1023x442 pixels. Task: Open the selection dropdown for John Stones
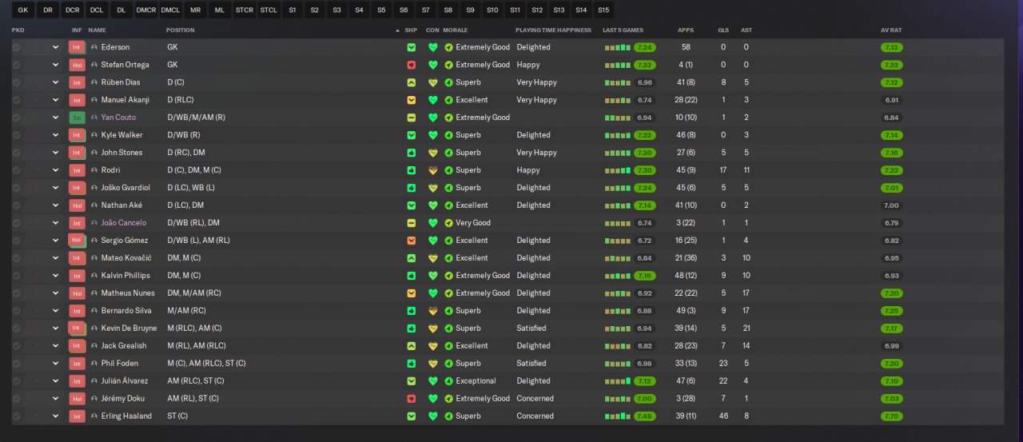56,153
